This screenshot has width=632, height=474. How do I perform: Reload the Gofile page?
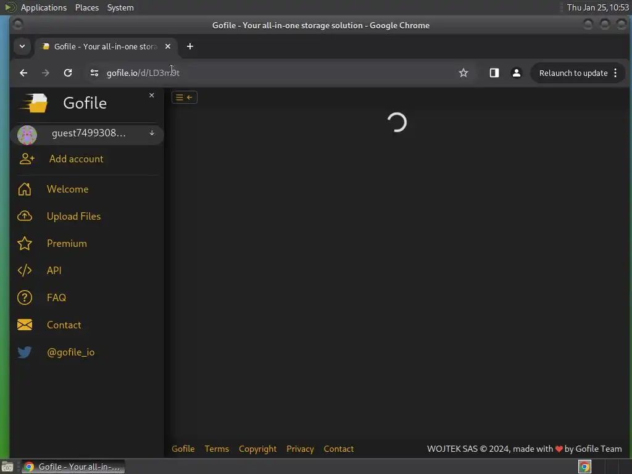pyautogui.click(x=68, y=73)
